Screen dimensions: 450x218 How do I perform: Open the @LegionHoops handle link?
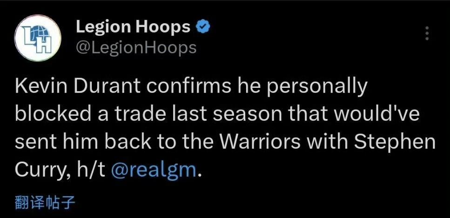tap(136, 47)
